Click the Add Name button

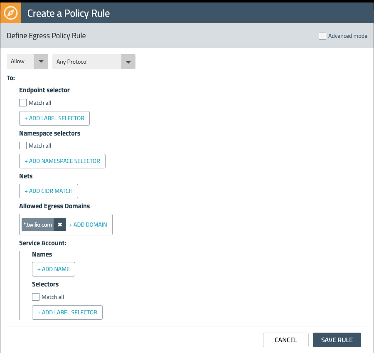coord(54,269)
